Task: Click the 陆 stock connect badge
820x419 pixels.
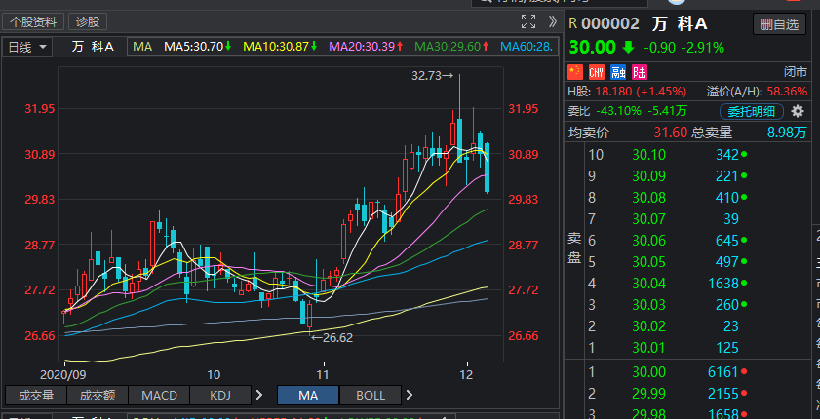Action: pos(639,71)
